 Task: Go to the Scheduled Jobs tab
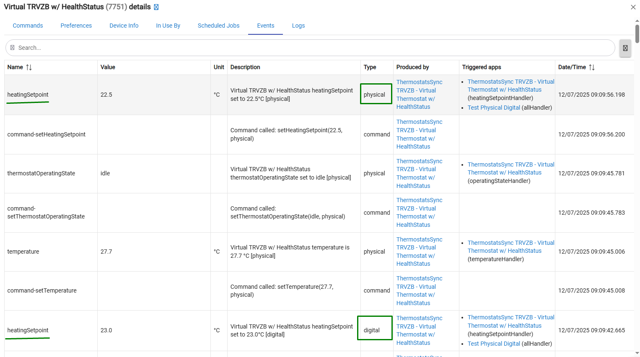coord(218,26)
